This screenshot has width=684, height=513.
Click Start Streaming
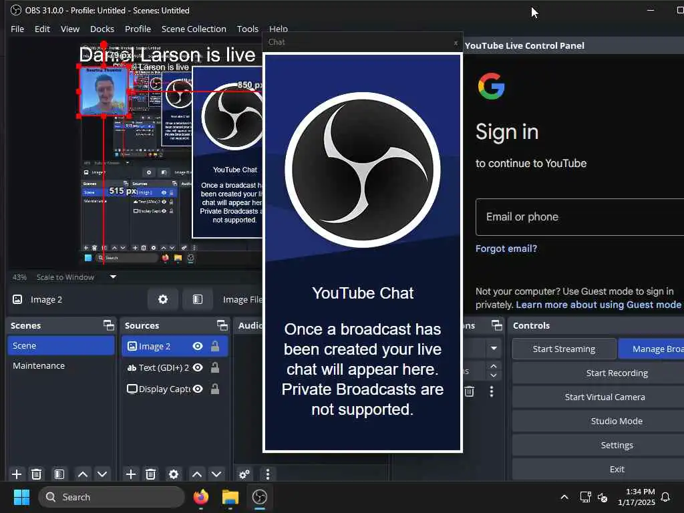[564, 349]
